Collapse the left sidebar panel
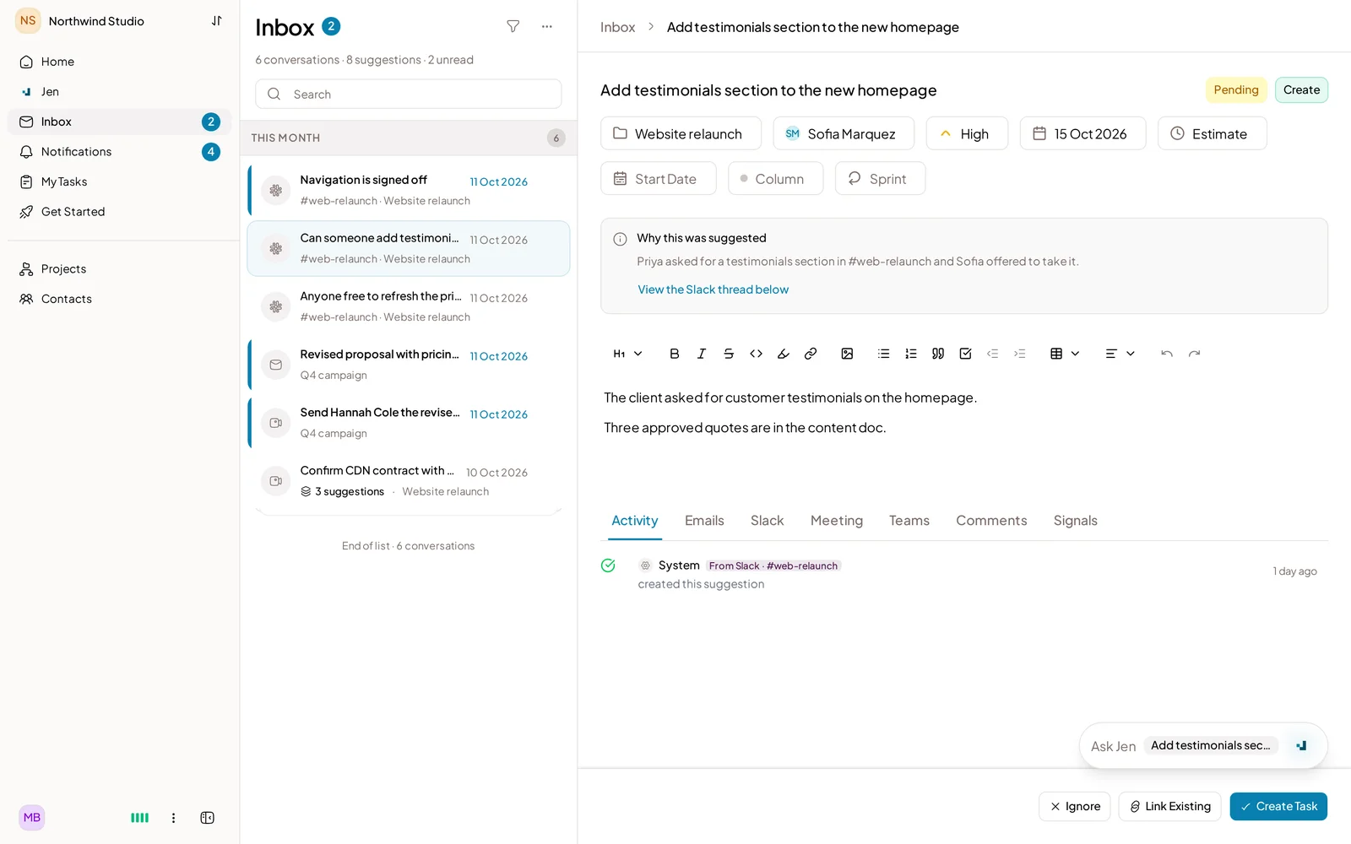 click(207, 818)
